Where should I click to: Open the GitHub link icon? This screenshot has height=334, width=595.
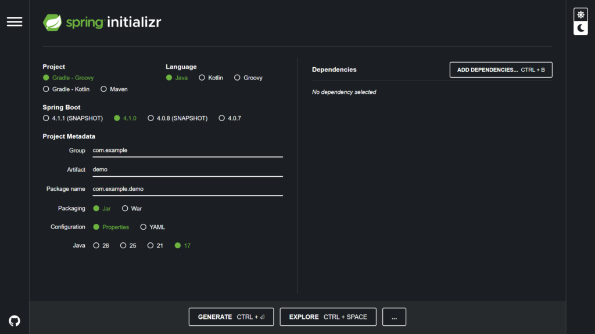(15, 321)
